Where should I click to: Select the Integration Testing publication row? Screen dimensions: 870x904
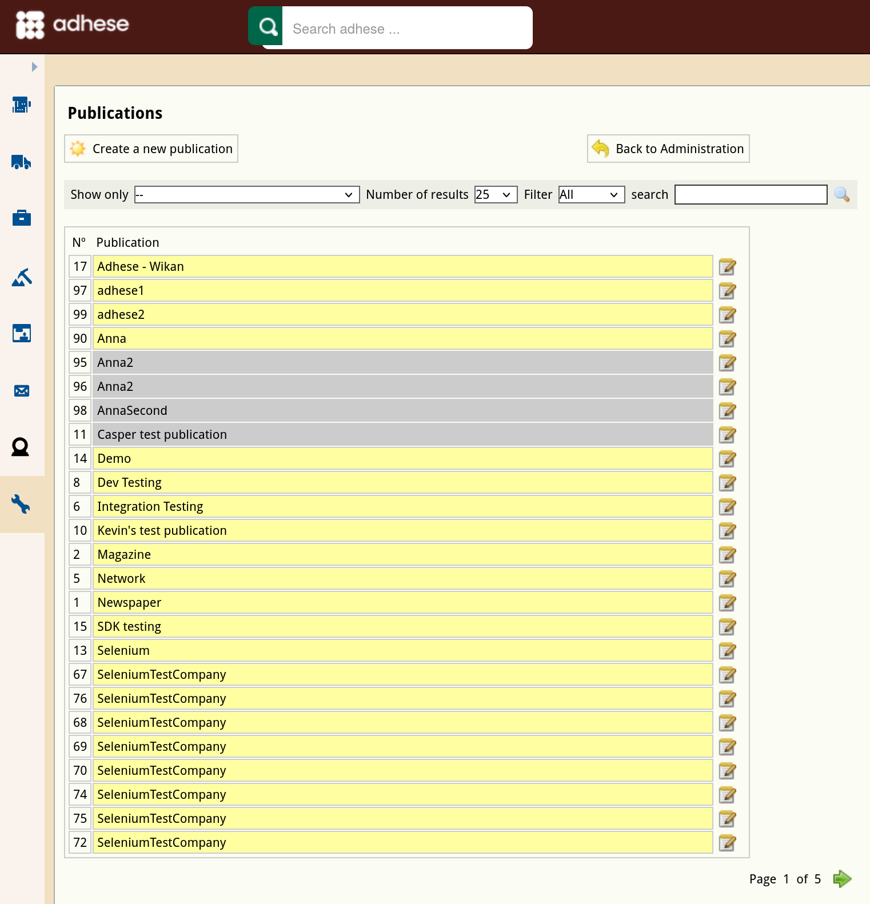[402, 506]
